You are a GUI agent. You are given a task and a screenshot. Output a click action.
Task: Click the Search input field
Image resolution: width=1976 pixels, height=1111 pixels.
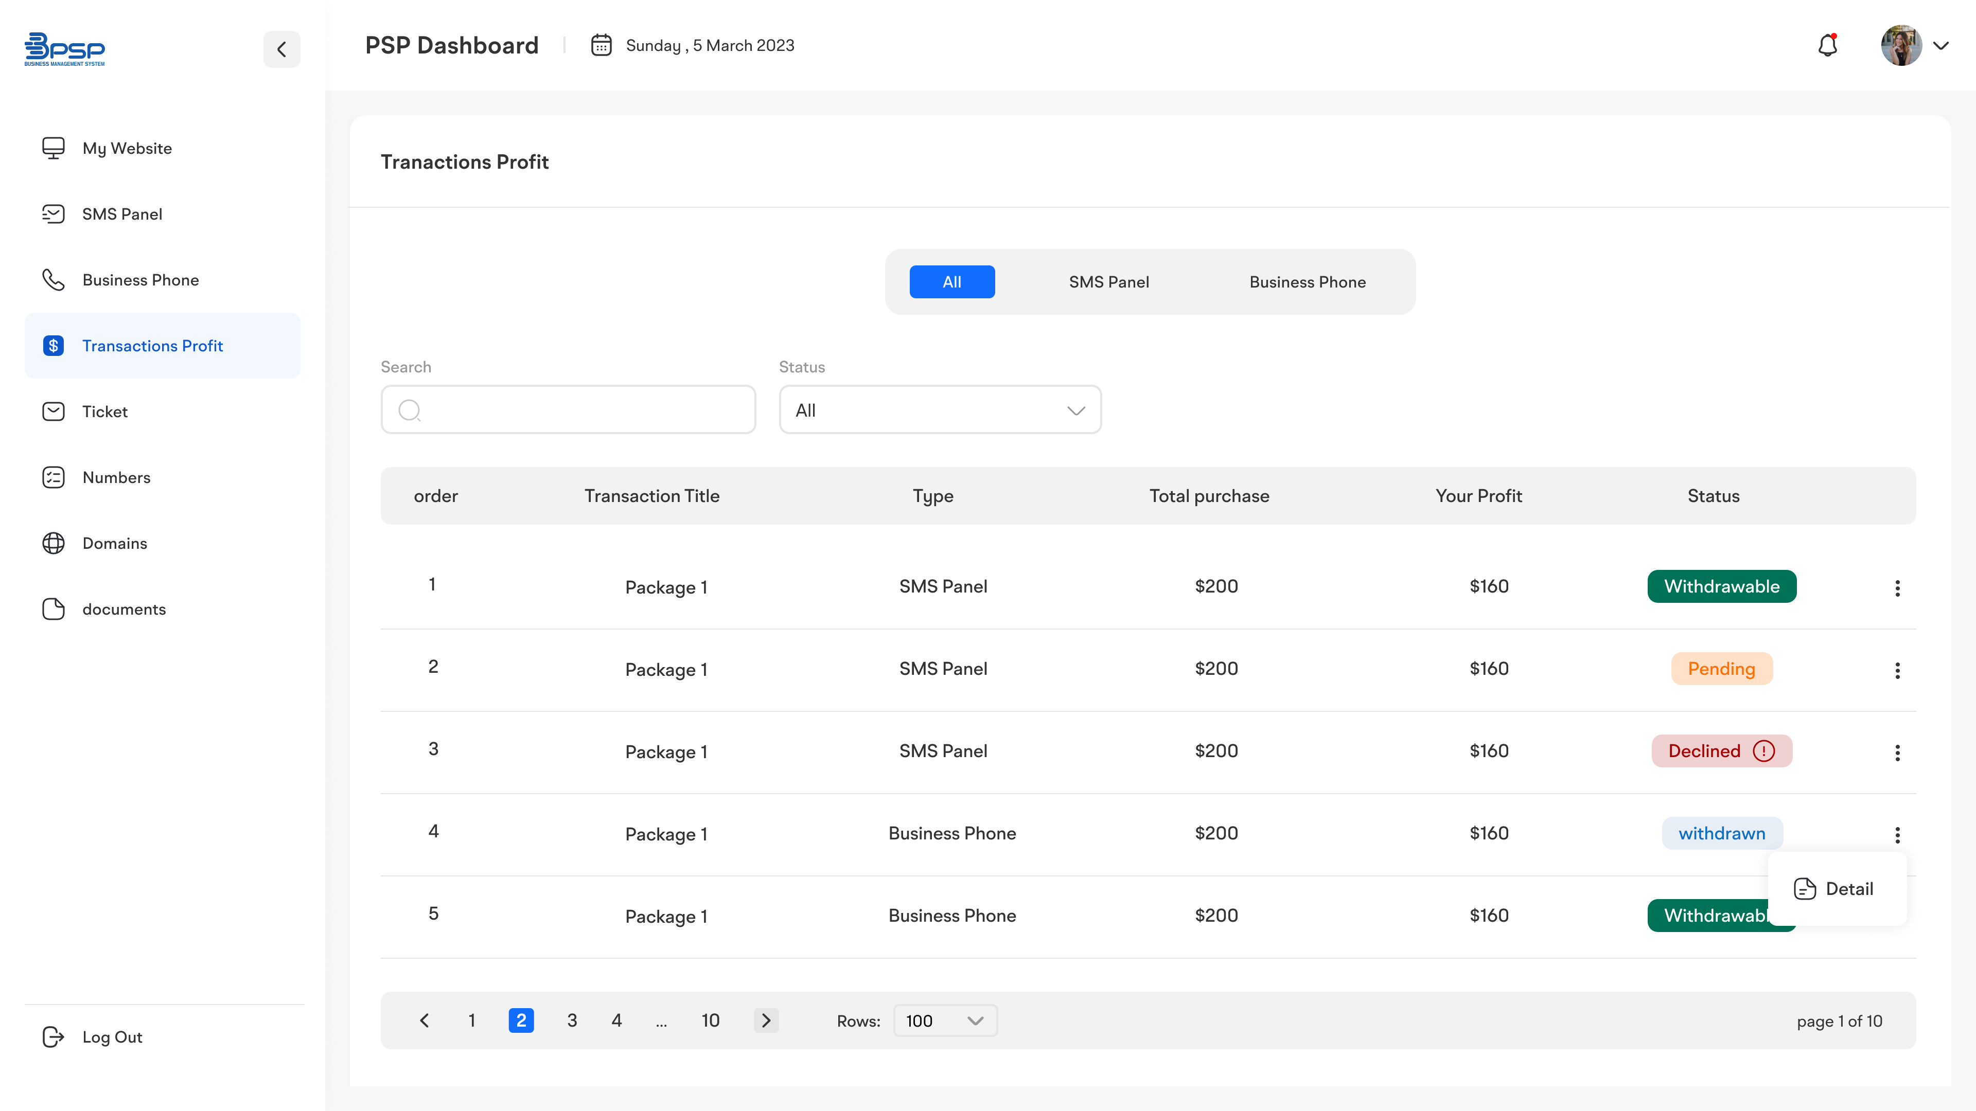(569, 410)
